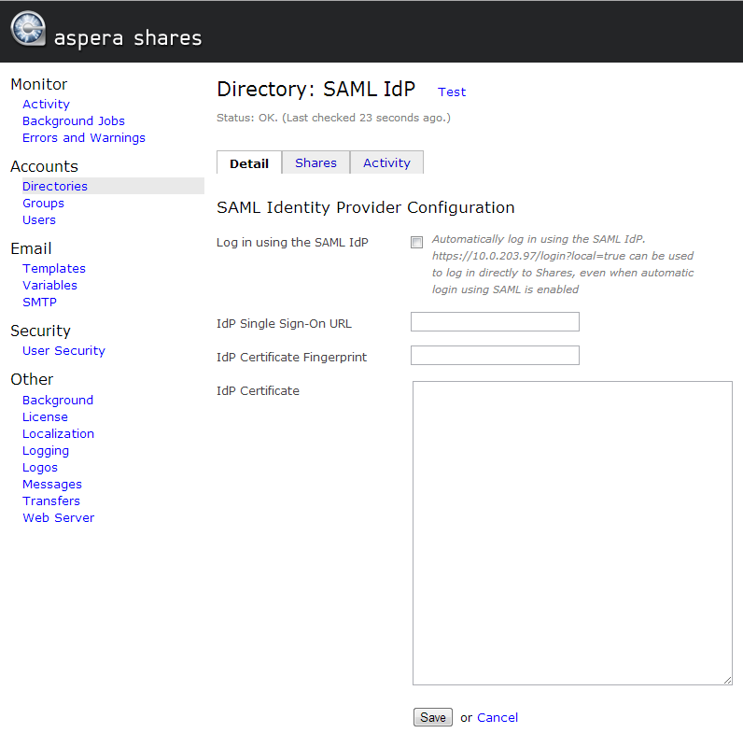Open Background under Other section

58,401
